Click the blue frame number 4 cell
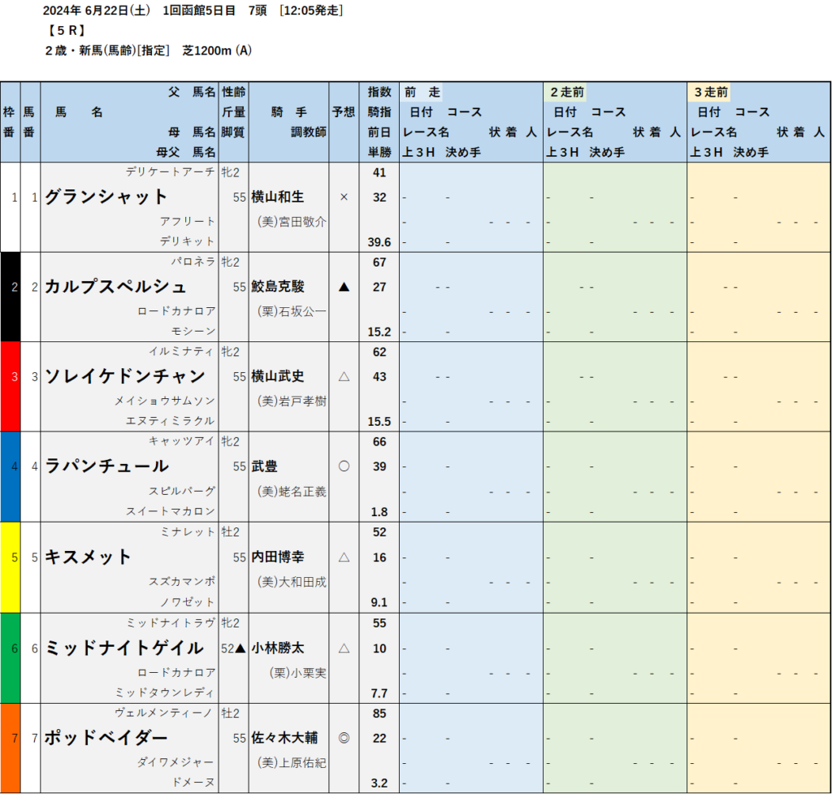This screenshot has height=794, width=832. [x=10, y=476]
